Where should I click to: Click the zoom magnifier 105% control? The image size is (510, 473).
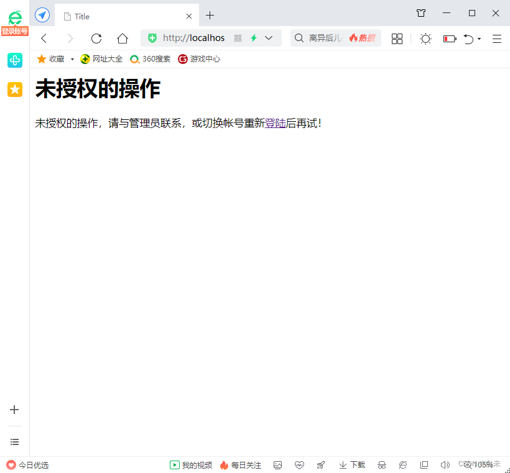[x=478, y=464]
